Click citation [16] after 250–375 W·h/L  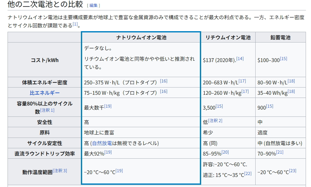click(163, 81)
